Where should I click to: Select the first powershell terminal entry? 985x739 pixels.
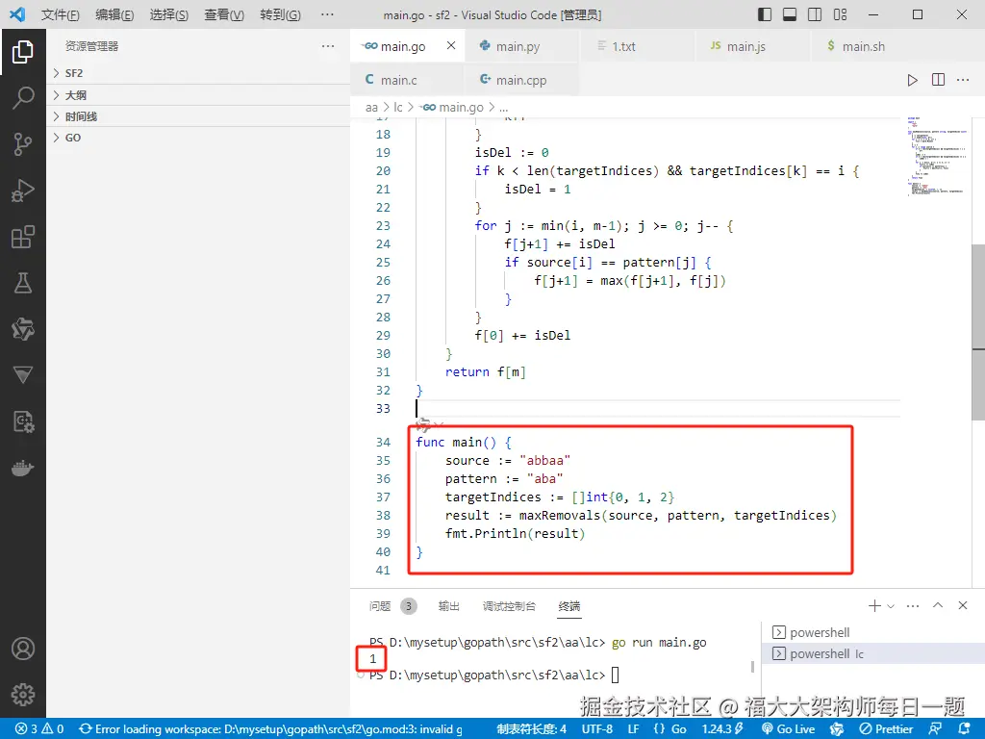(x=872, y=632)
